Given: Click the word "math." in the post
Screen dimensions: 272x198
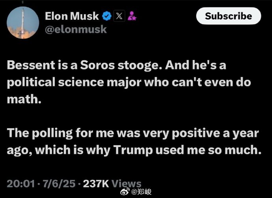Looking at the screenshot, I should point(24,99).
